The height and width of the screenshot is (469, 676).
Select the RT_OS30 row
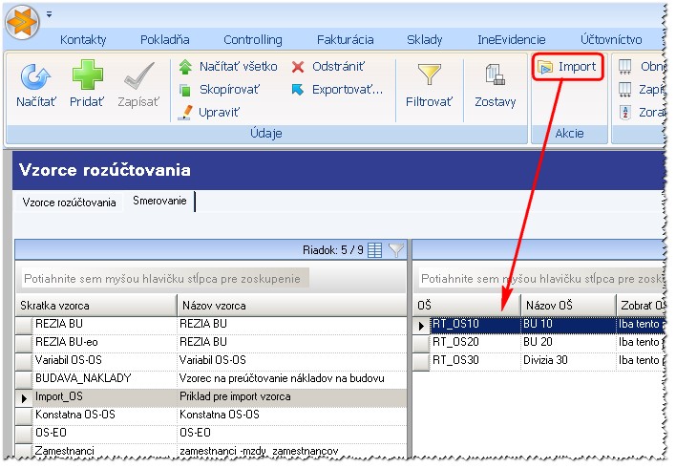(539, 360)
